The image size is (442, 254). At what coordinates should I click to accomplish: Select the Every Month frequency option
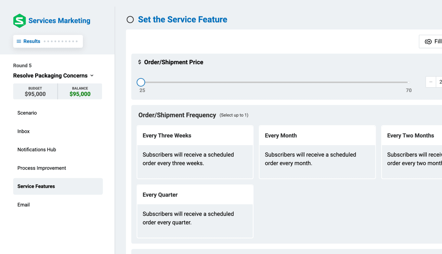pyautogui.click(x=317, y=152)
